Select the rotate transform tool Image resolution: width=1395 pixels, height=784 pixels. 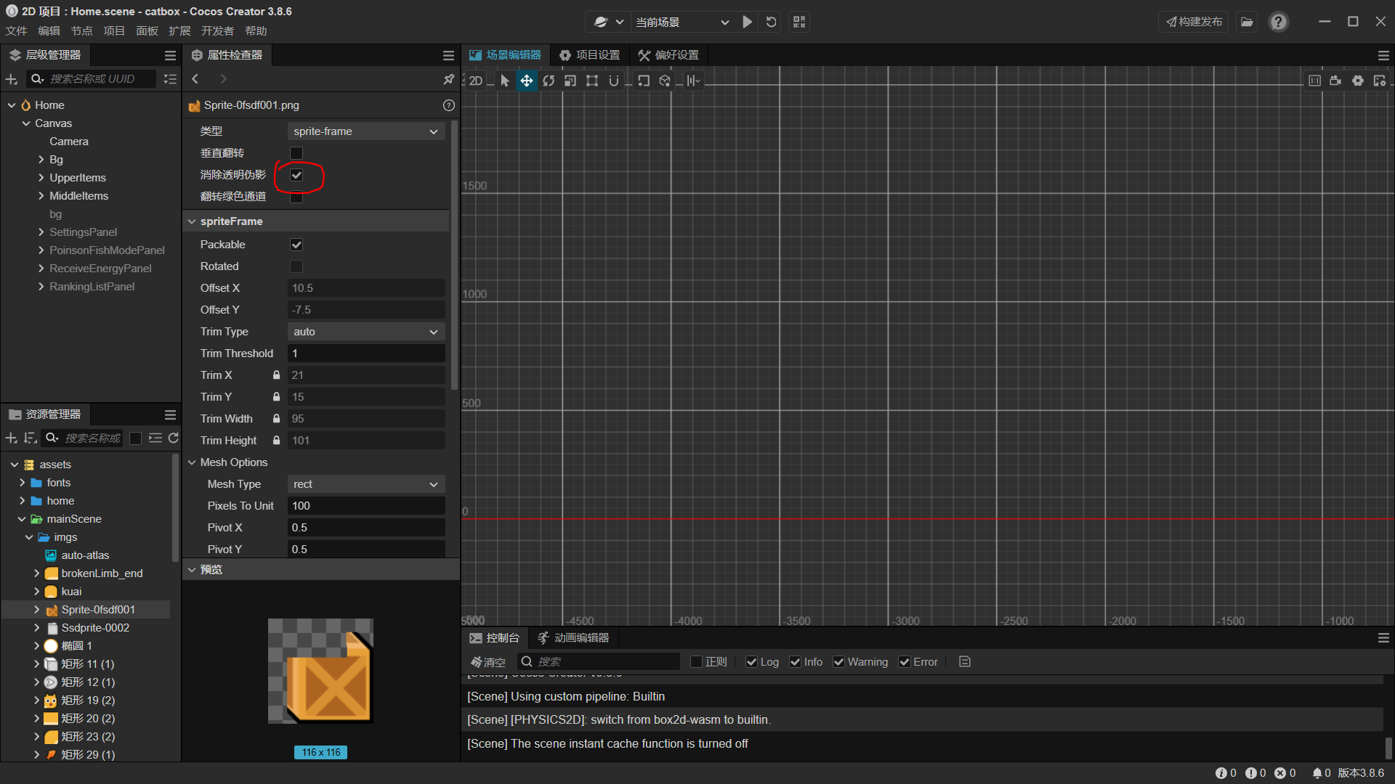549,81
